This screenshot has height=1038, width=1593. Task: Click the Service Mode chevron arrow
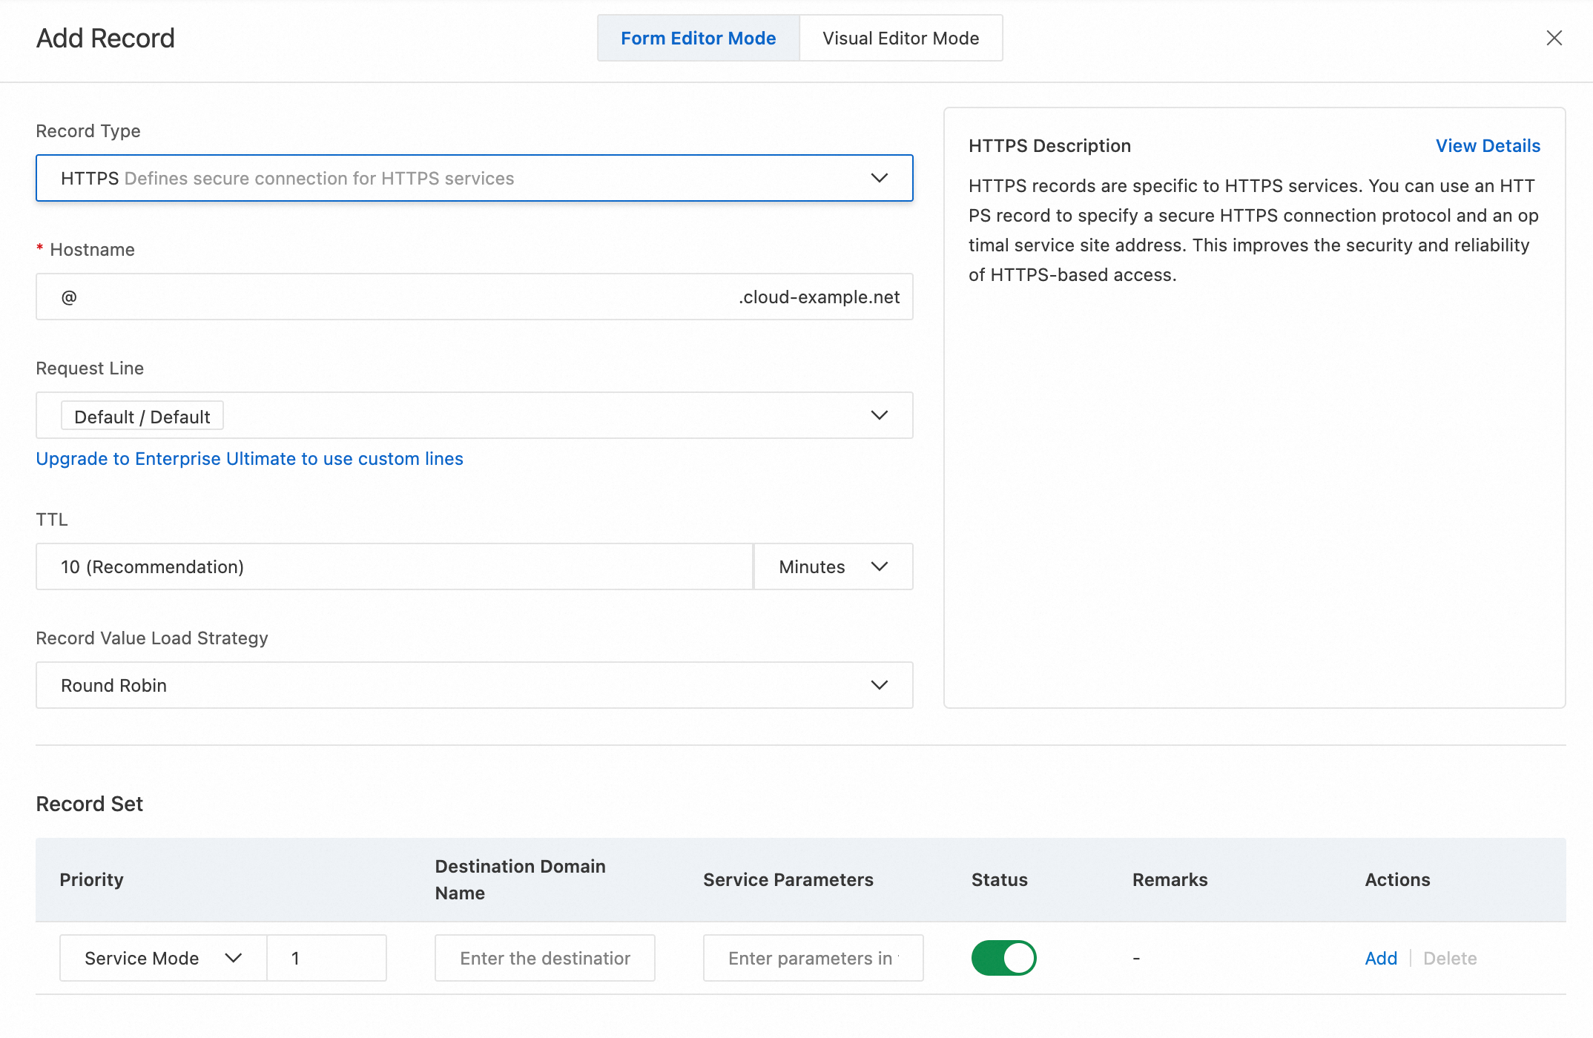point(234,958)
